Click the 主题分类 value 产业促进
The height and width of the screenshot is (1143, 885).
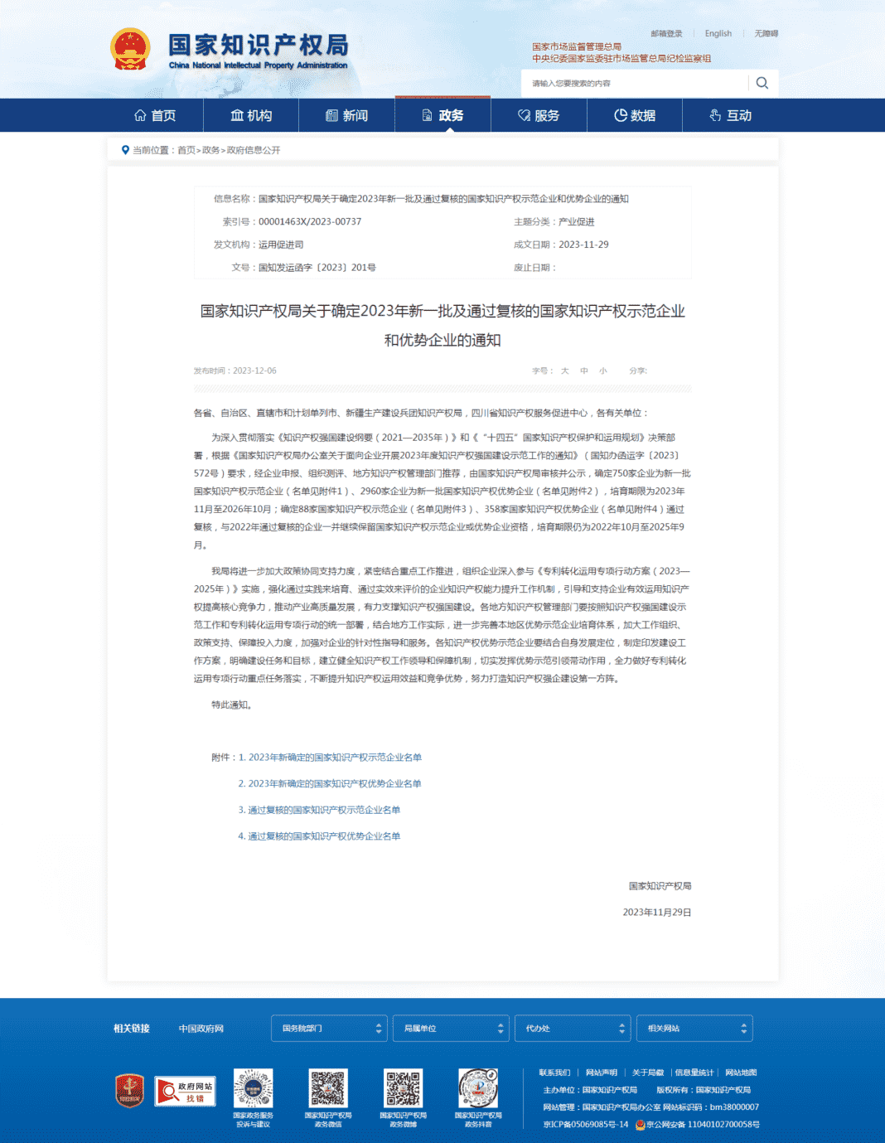pyautogui.click(x=577, y=222)
